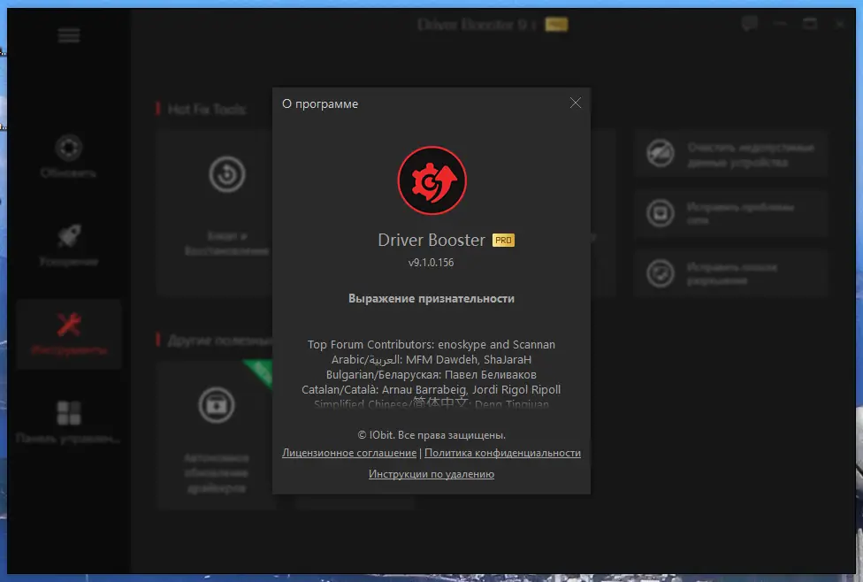Open the Исправить проблемы сети tool
Viewport: 863px width, 582px height.
point(730,213)
